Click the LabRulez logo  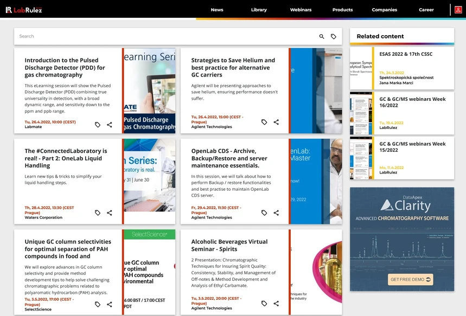pyautogui.click(x=24, y=10)
